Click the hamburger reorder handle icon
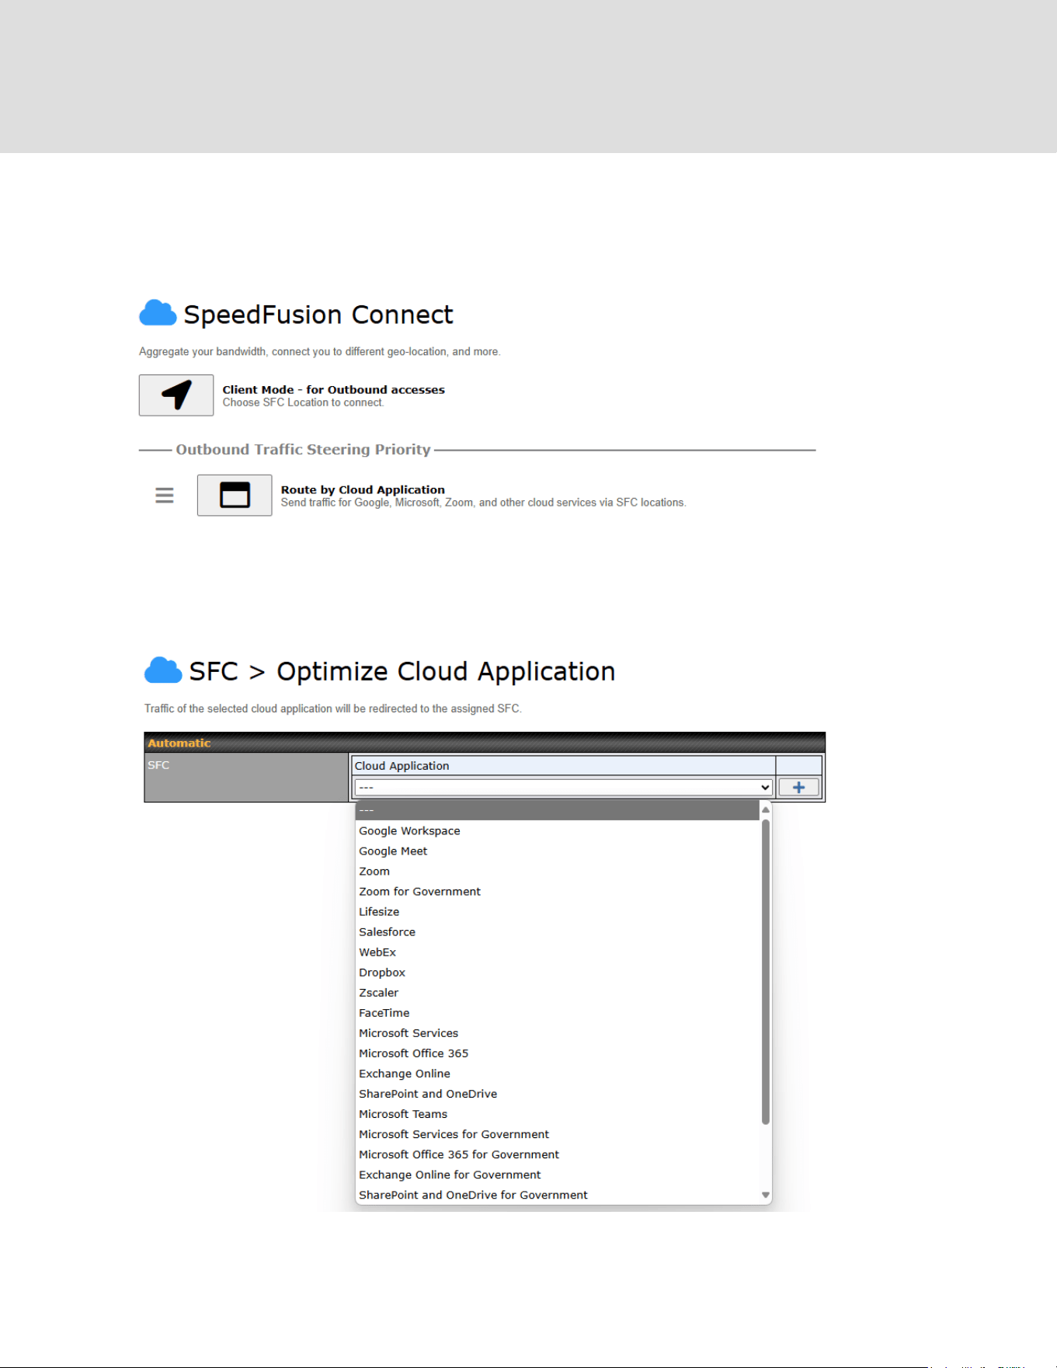The height and width of the screenshot is (1368, 1057). (165, 495)
